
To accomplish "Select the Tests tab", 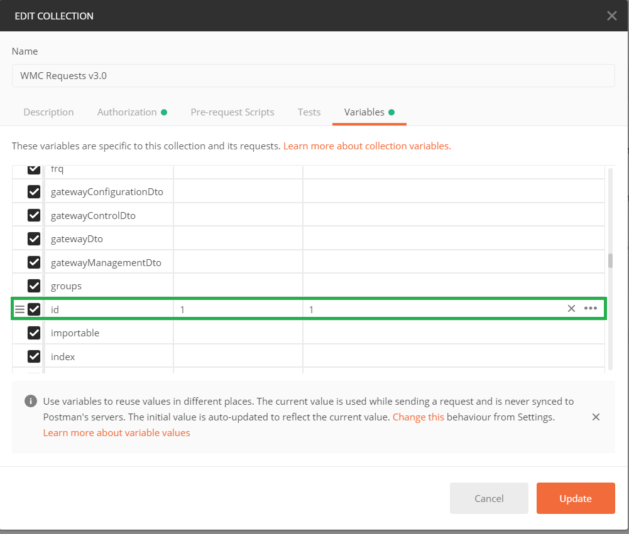I will pyautogui.click(x=309, y=112).
